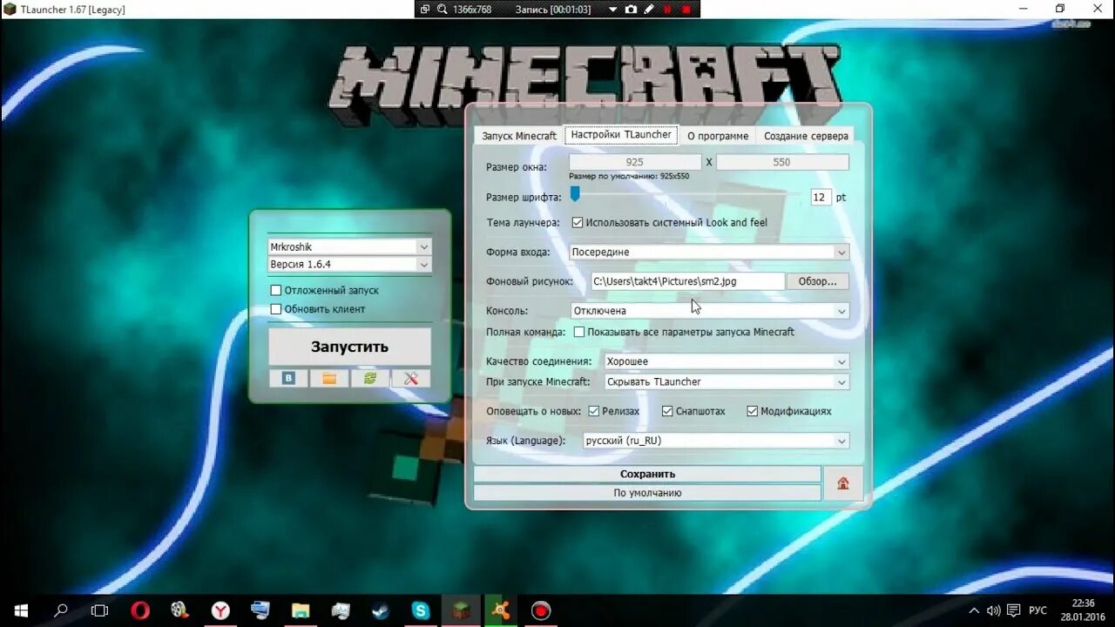Click the font size '12' pt field
Image resolution: width=1115 pixels, height=627 pixels.
click(820, 198)
